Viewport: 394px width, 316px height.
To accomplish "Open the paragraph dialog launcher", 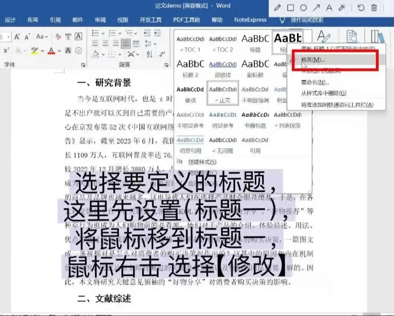I will pos(166,65).
